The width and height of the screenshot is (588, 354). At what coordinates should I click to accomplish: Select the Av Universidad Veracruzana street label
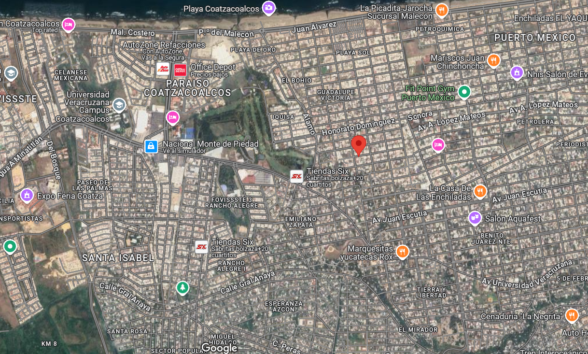527,275
